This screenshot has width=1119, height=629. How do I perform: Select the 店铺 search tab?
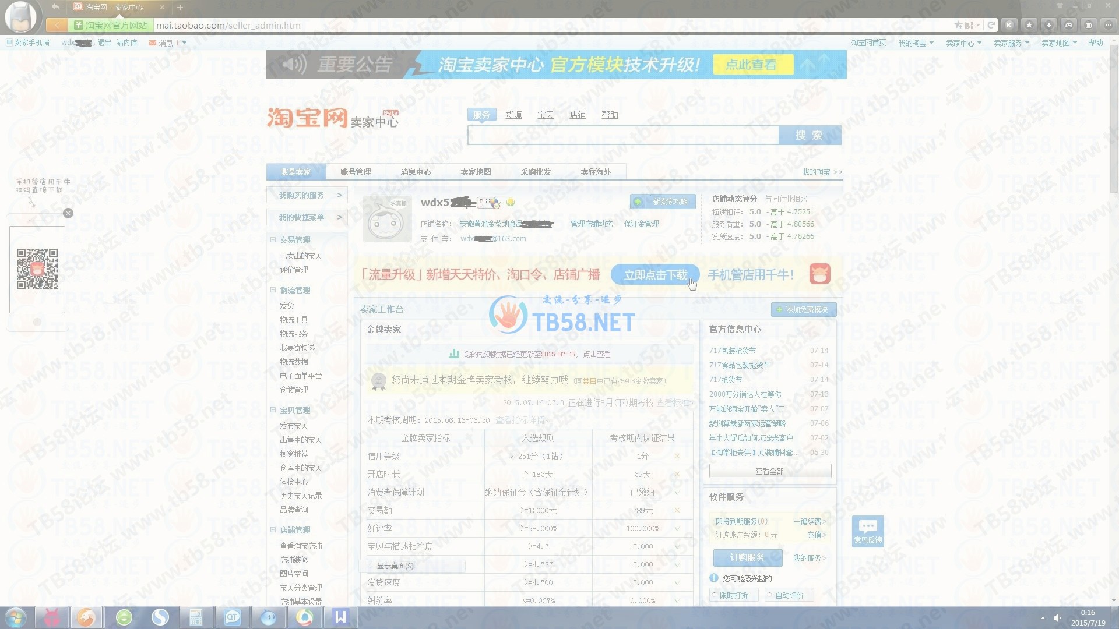(578, 115)
